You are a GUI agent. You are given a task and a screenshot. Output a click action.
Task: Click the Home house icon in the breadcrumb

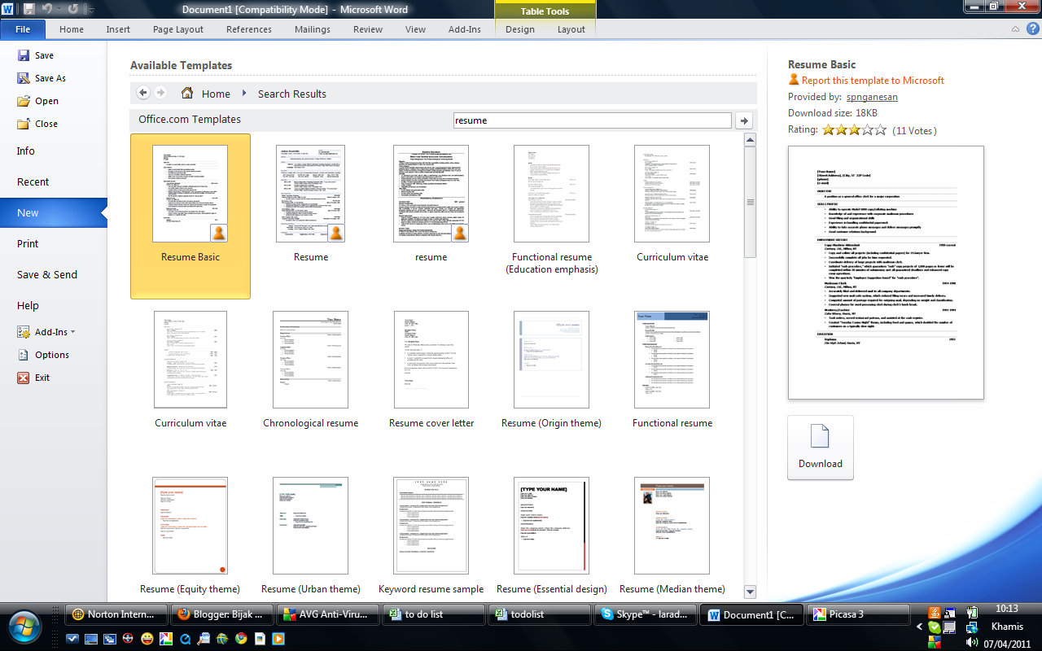tap(187, 93)
